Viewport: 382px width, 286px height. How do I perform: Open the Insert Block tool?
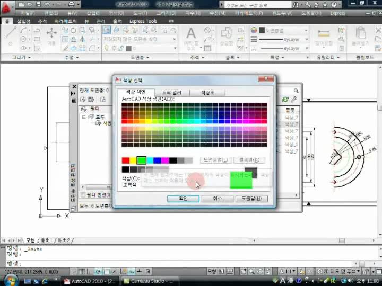227,37
